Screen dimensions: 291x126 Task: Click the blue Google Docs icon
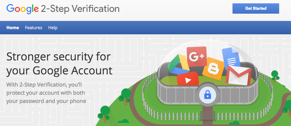[231, 58]
